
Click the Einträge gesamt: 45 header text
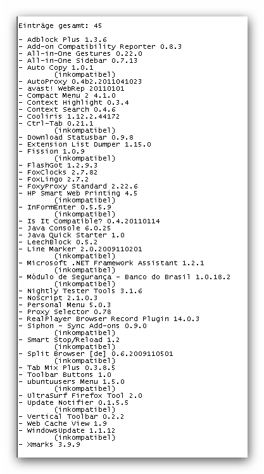click(60, 26)
